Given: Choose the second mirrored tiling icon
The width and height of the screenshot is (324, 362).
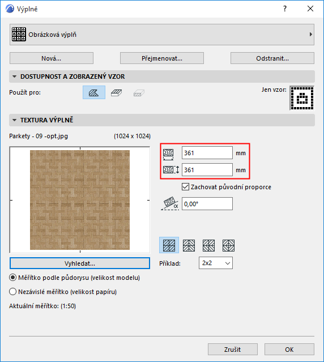Looking at the screenshot, I should (189, 245).
